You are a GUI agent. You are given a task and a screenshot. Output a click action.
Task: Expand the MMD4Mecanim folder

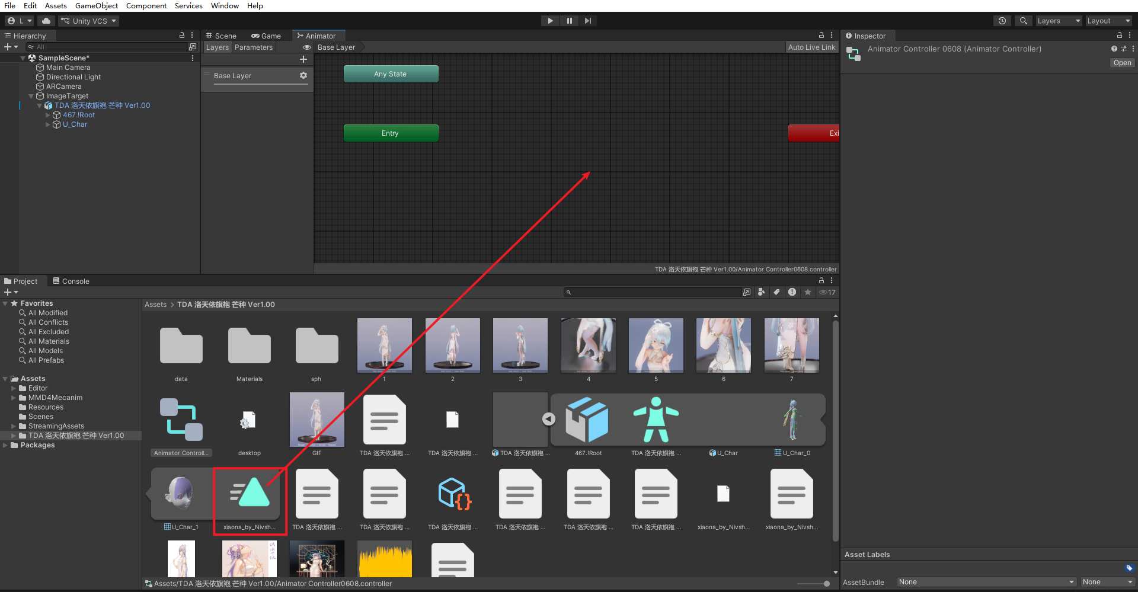[14, 398]
